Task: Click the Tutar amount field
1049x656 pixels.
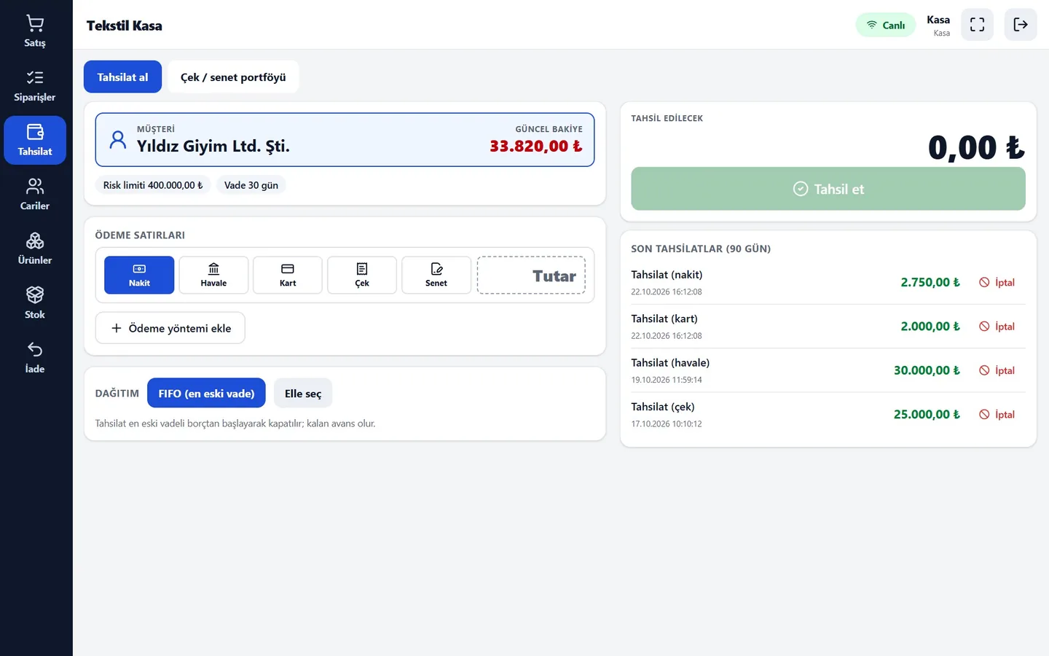Action: 531,275
